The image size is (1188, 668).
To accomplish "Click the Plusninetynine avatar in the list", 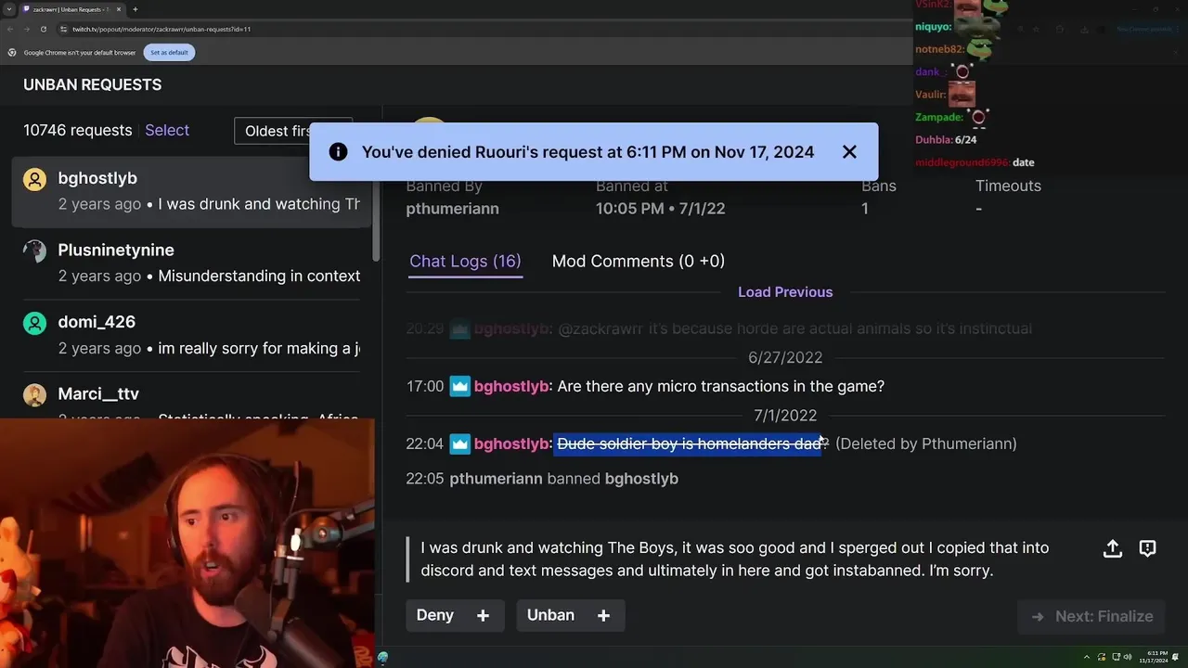I will [x=34, y=251].
